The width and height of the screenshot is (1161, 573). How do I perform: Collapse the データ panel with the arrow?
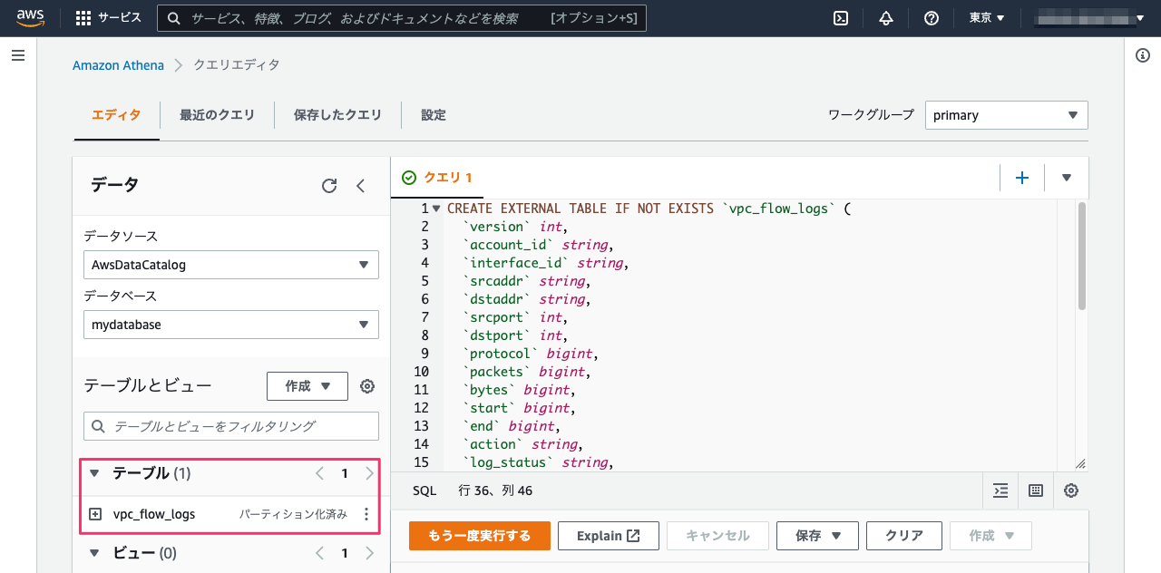click(360, 186)
